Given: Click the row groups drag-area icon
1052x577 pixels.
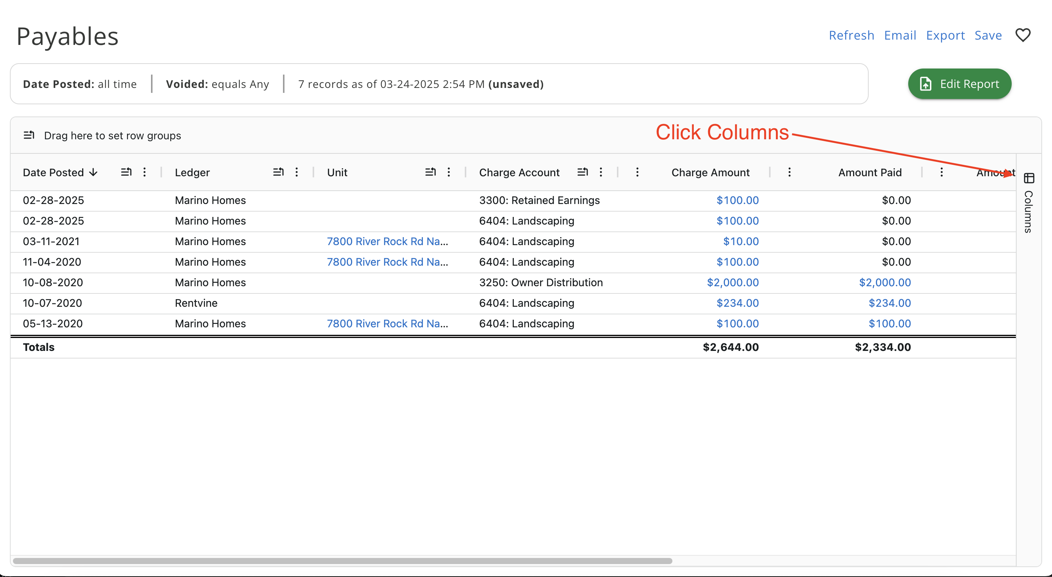Looking at the screenshot, I should (x=29, y=135).
